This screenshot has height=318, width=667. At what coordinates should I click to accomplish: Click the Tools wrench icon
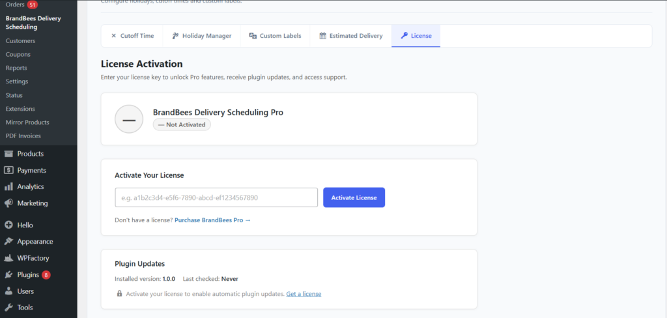pyautogui.click(x=8, y=308)
